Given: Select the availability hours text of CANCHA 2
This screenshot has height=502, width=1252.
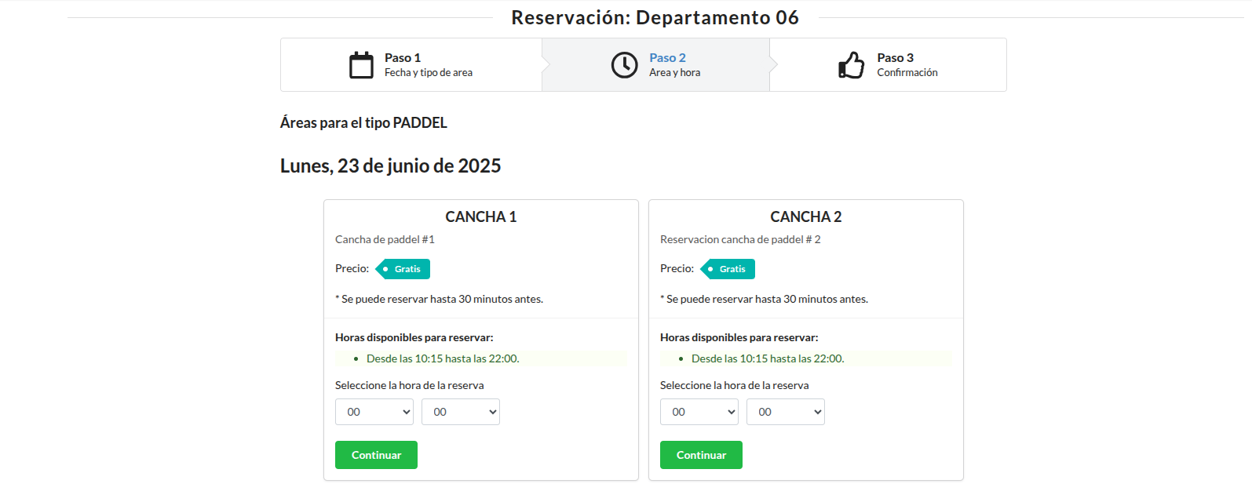Looking at the screenshot, I should (768, 358).
